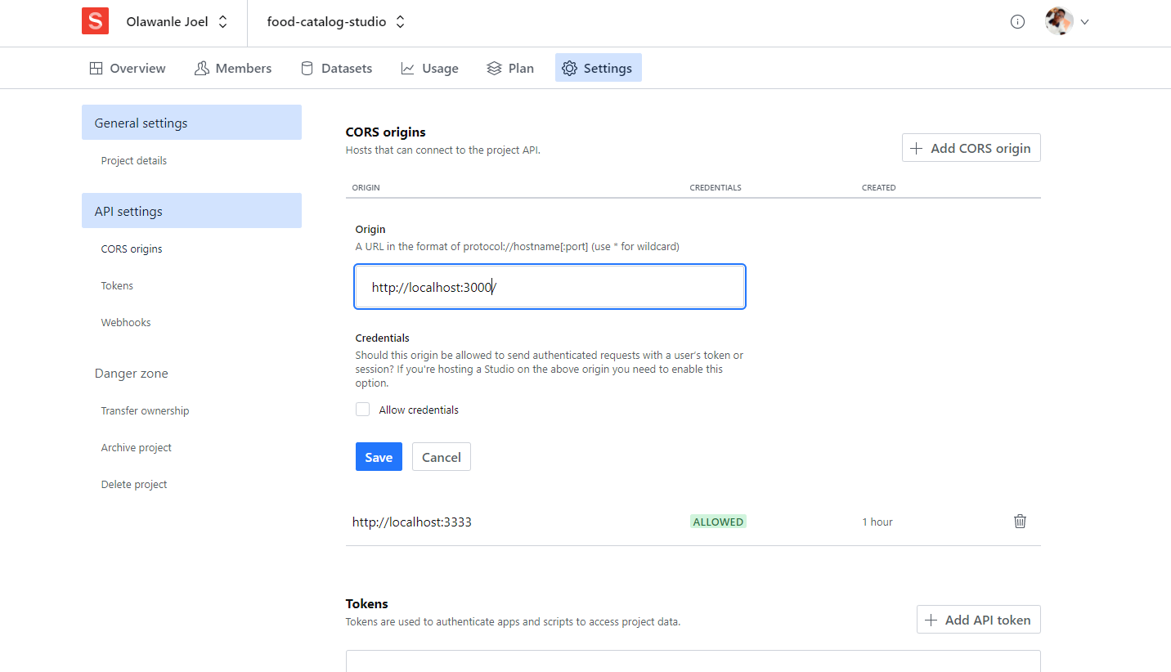Click the Members people icon
This screenshot has height=672, width=1171.
pos(201,68)
